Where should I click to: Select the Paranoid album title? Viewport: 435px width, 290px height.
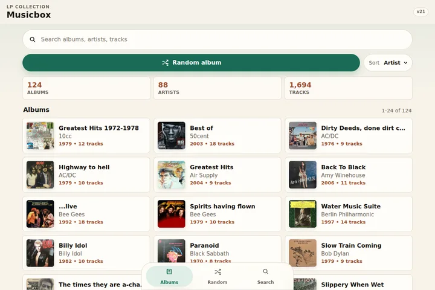[x=204, y=245]
